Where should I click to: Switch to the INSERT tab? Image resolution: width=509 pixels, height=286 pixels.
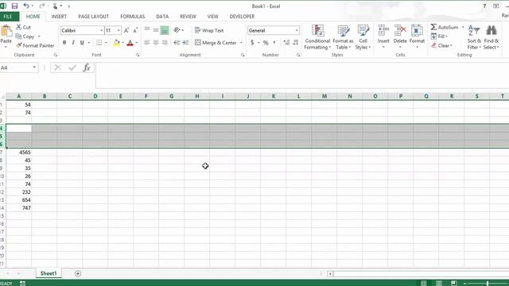click(59, 17)
